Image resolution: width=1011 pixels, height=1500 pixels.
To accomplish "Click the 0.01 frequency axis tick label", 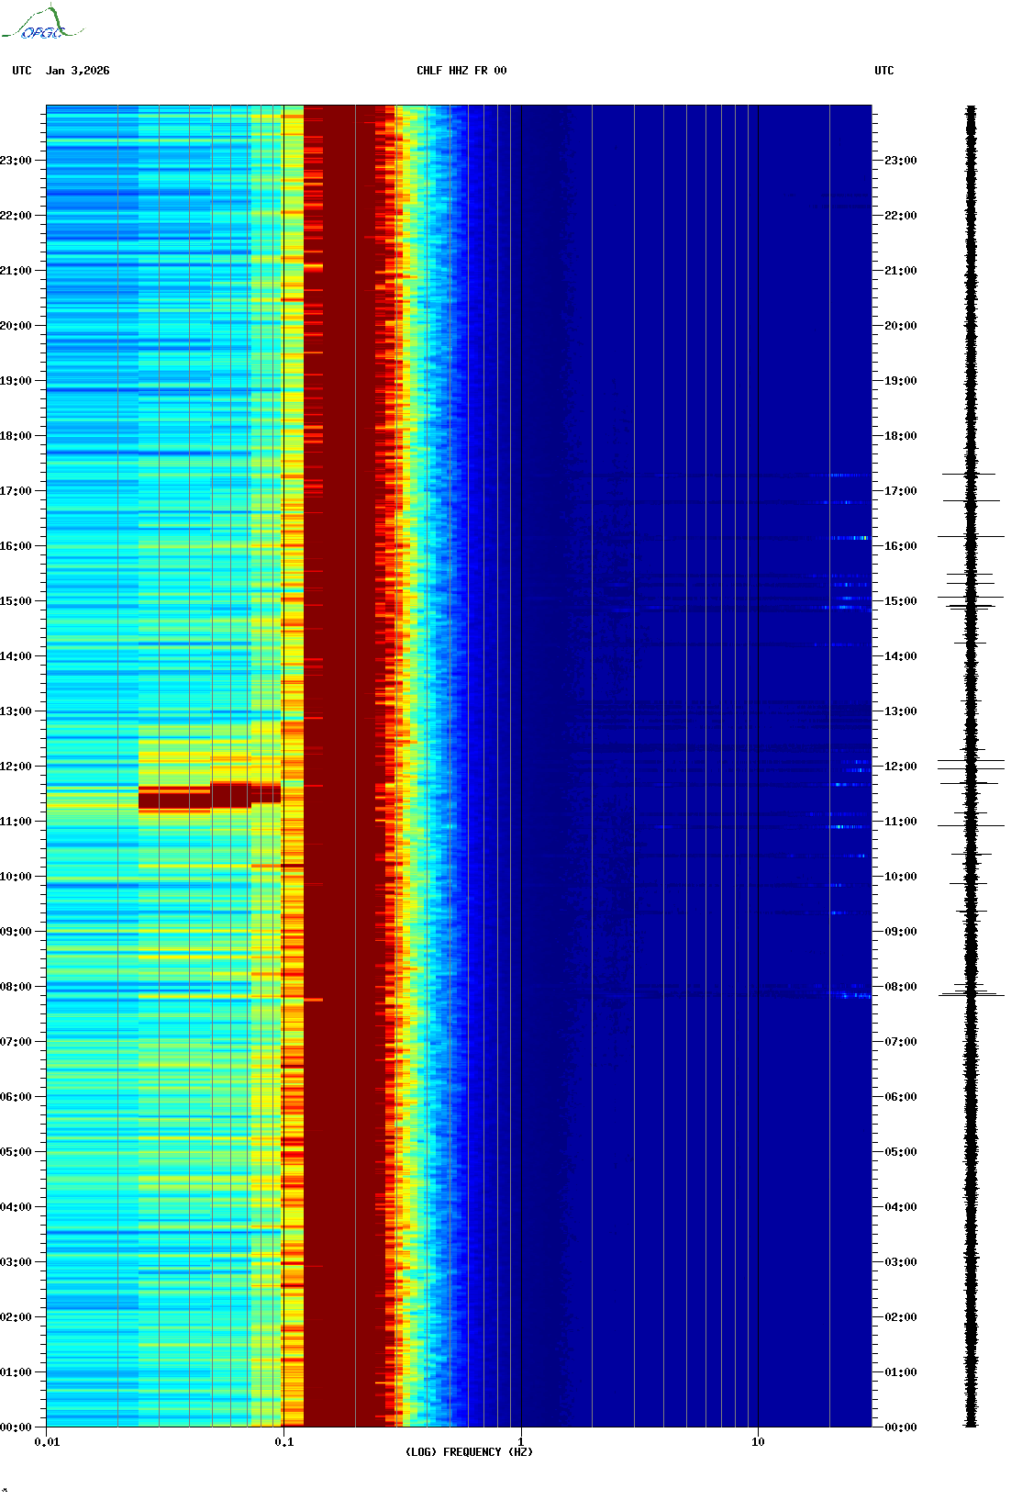I will [47, 1442].
